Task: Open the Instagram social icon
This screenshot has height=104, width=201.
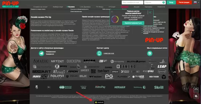Action: [150, 53]
